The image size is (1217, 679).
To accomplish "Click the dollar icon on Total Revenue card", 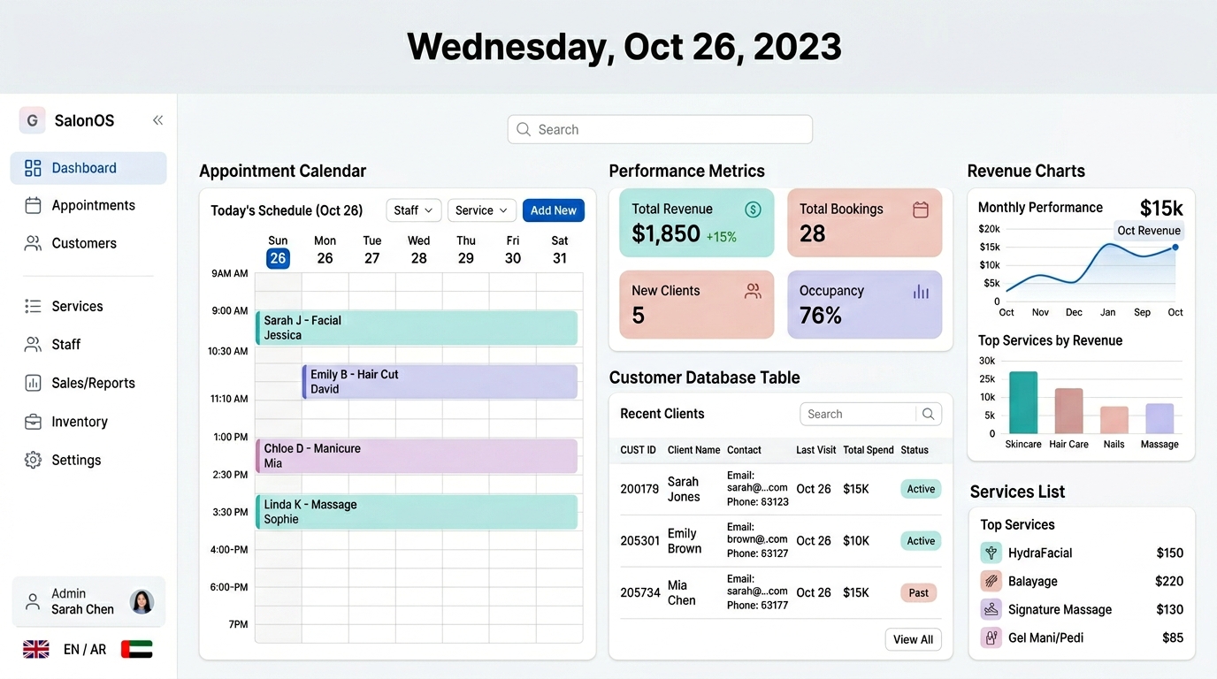I will [x=753, y=209].
